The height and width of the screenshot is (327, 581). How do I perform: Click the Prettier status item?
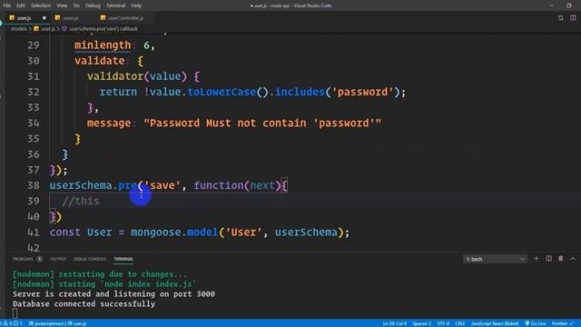pos(563,323)
